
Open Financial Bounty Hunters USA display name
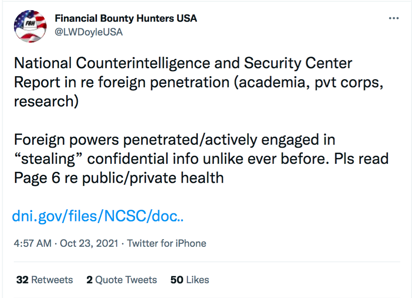pyautogui.click(x=126, y=19)
